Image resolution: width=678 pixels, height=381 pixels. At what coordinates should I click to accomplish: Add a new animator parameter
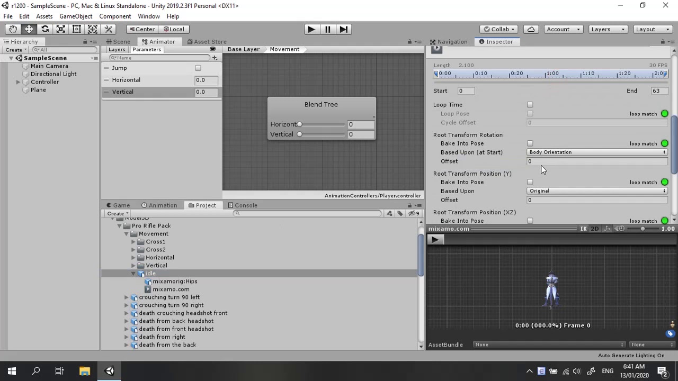point(215,58)
